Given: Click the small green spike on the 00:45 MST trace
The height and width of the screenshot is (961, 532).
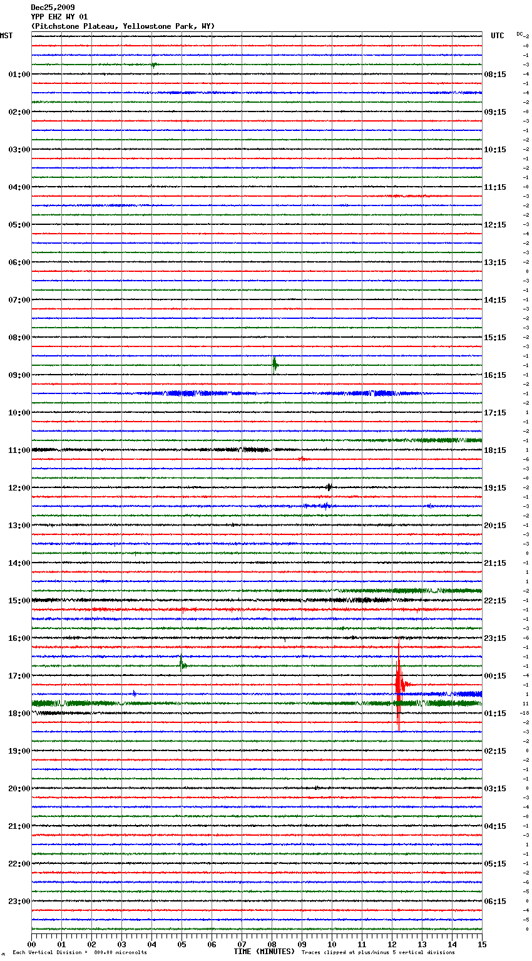Looking at the screenshot, I should point(154,65).
